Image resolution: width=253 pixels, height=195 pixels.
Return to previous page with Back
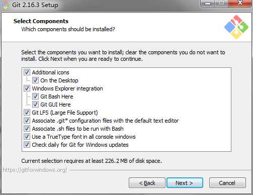tap(147, 183)
